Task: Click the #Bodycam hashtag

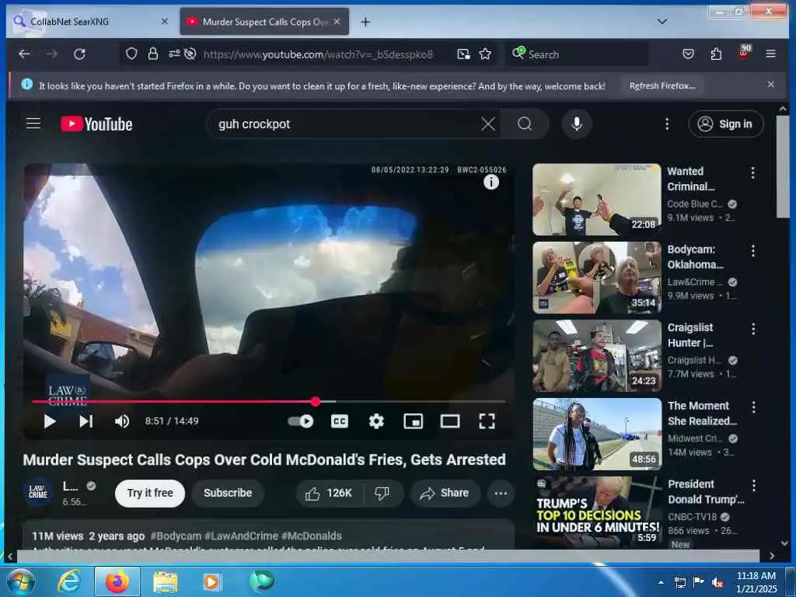Action: click(x=176, y=536)
